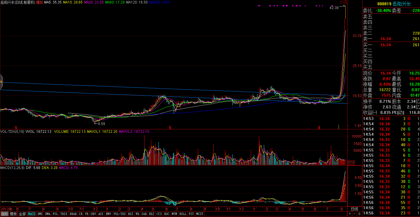Click the rightmost red $ marker near July
The width and height of the screenshot is (420, 217).
click(x=319, y=128)
